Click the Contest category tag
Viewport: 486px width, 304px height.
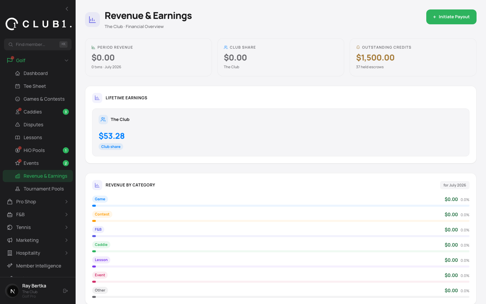(x=102, y=214)
